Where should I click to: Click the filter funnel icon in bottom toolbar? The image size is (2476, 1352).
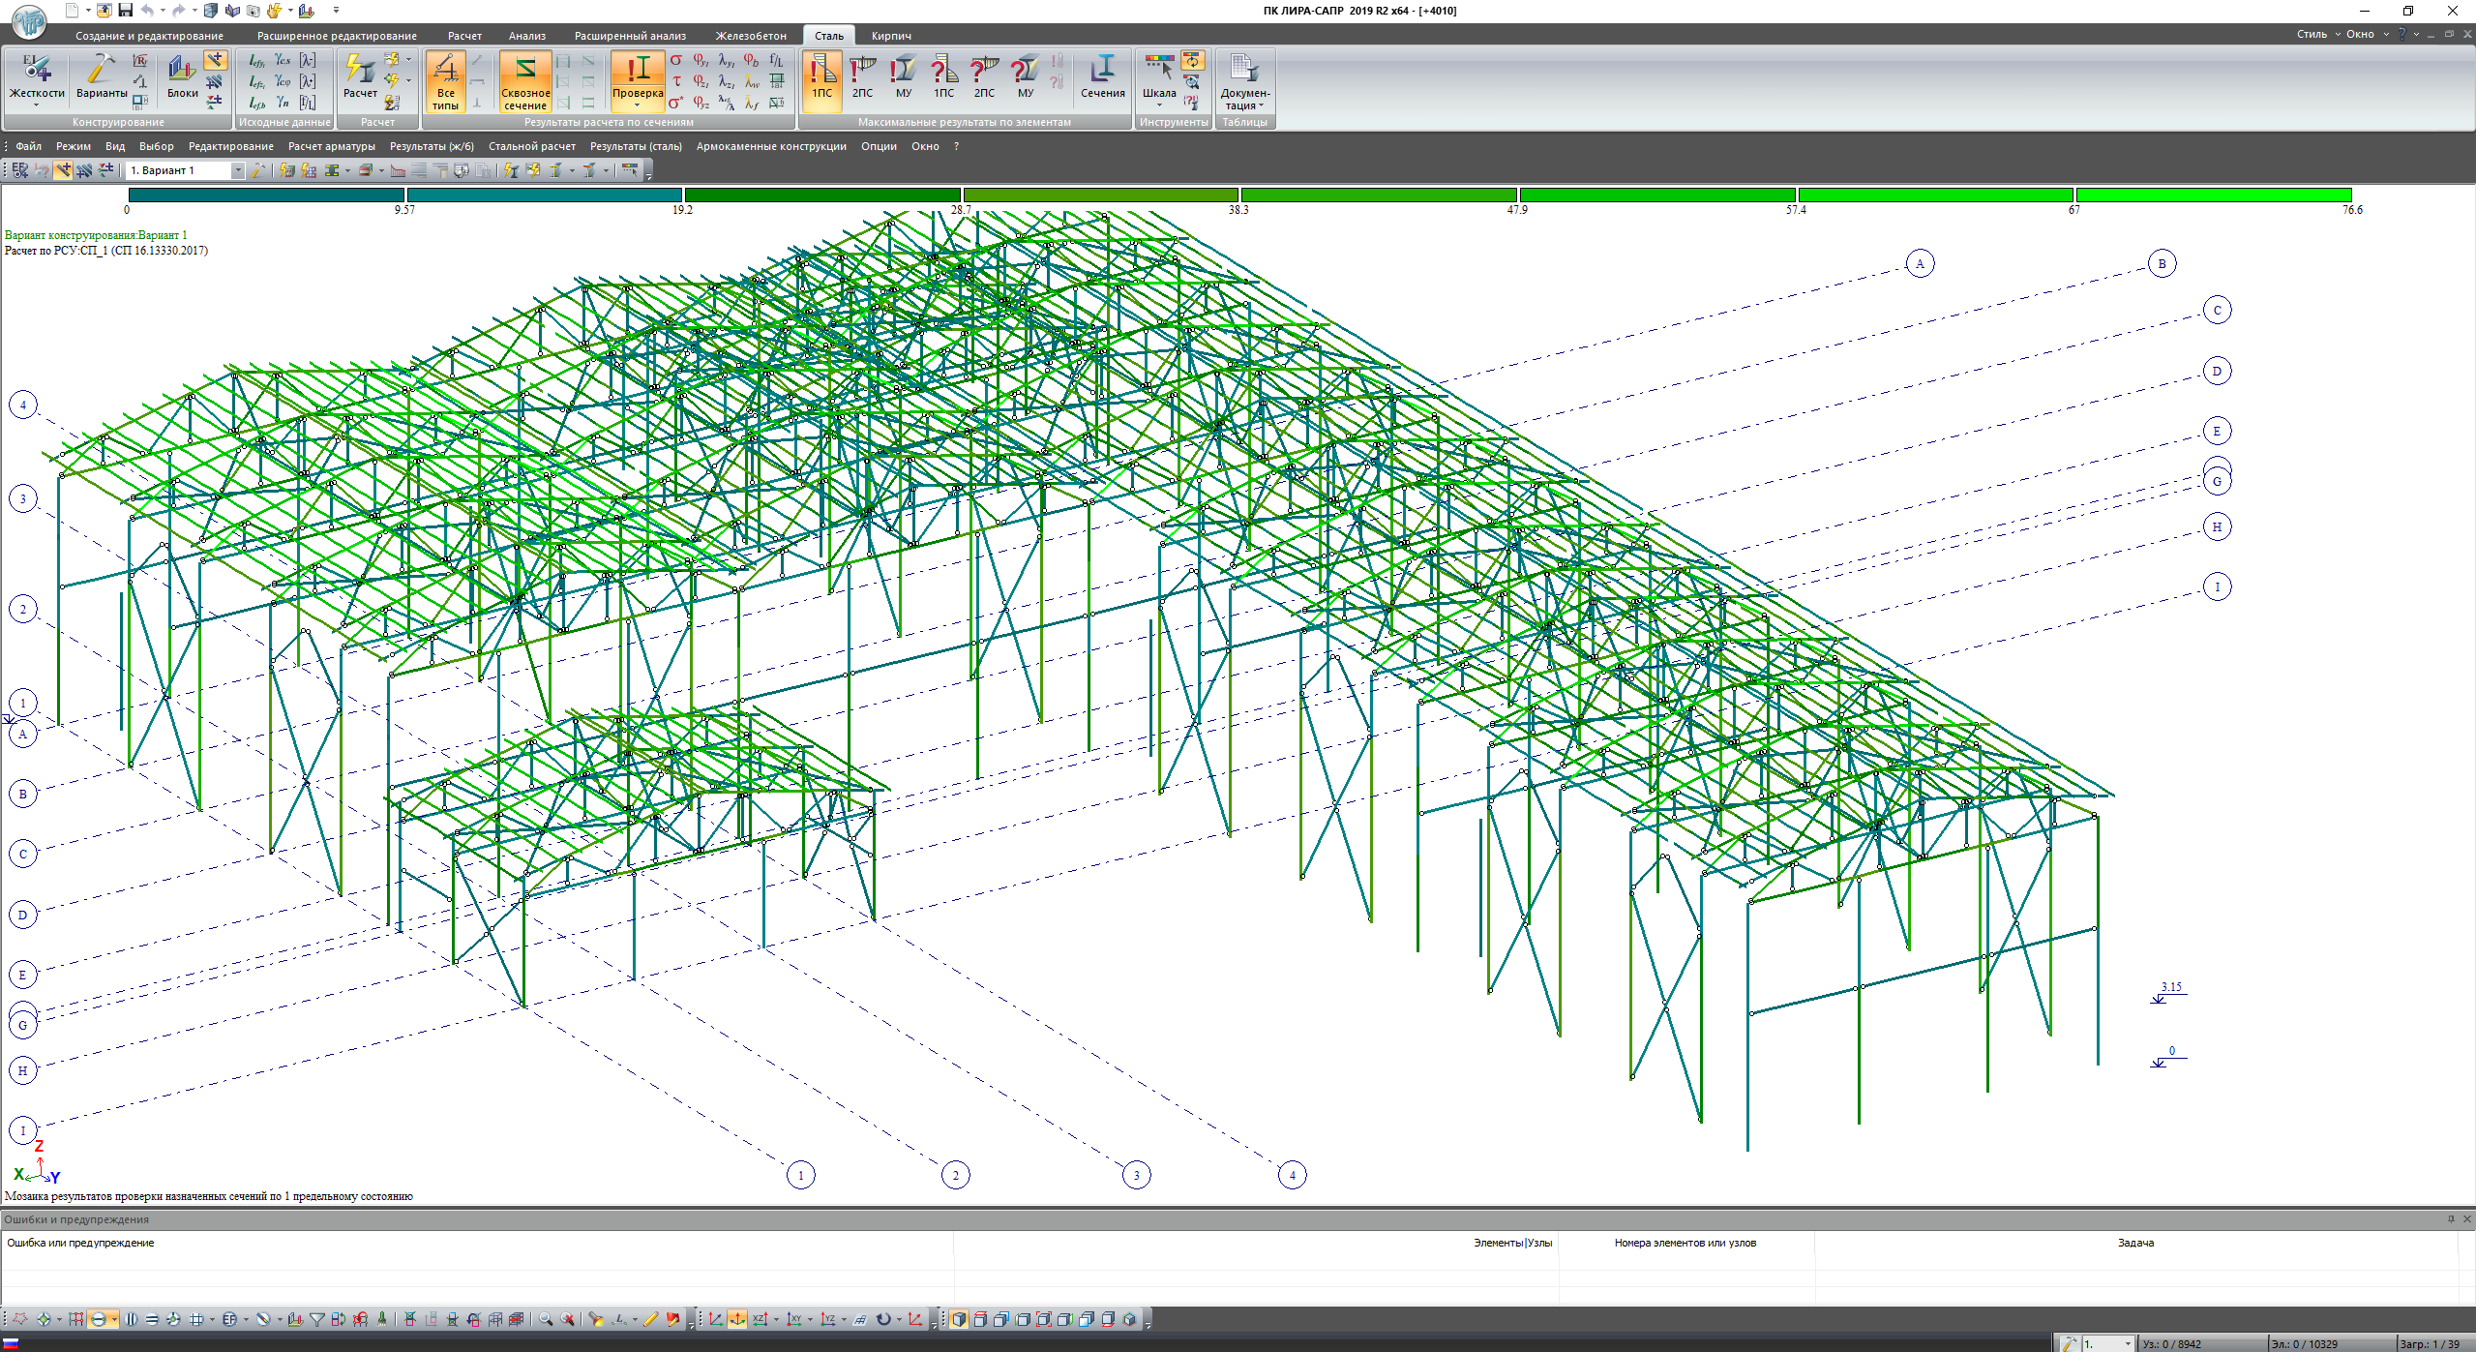click(x=316, y=1319)
